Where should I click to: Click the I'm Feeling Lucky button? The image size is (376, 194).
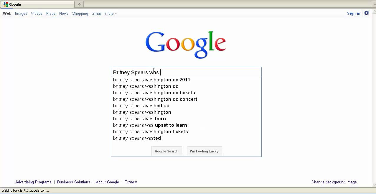click(x=204, y=151)
